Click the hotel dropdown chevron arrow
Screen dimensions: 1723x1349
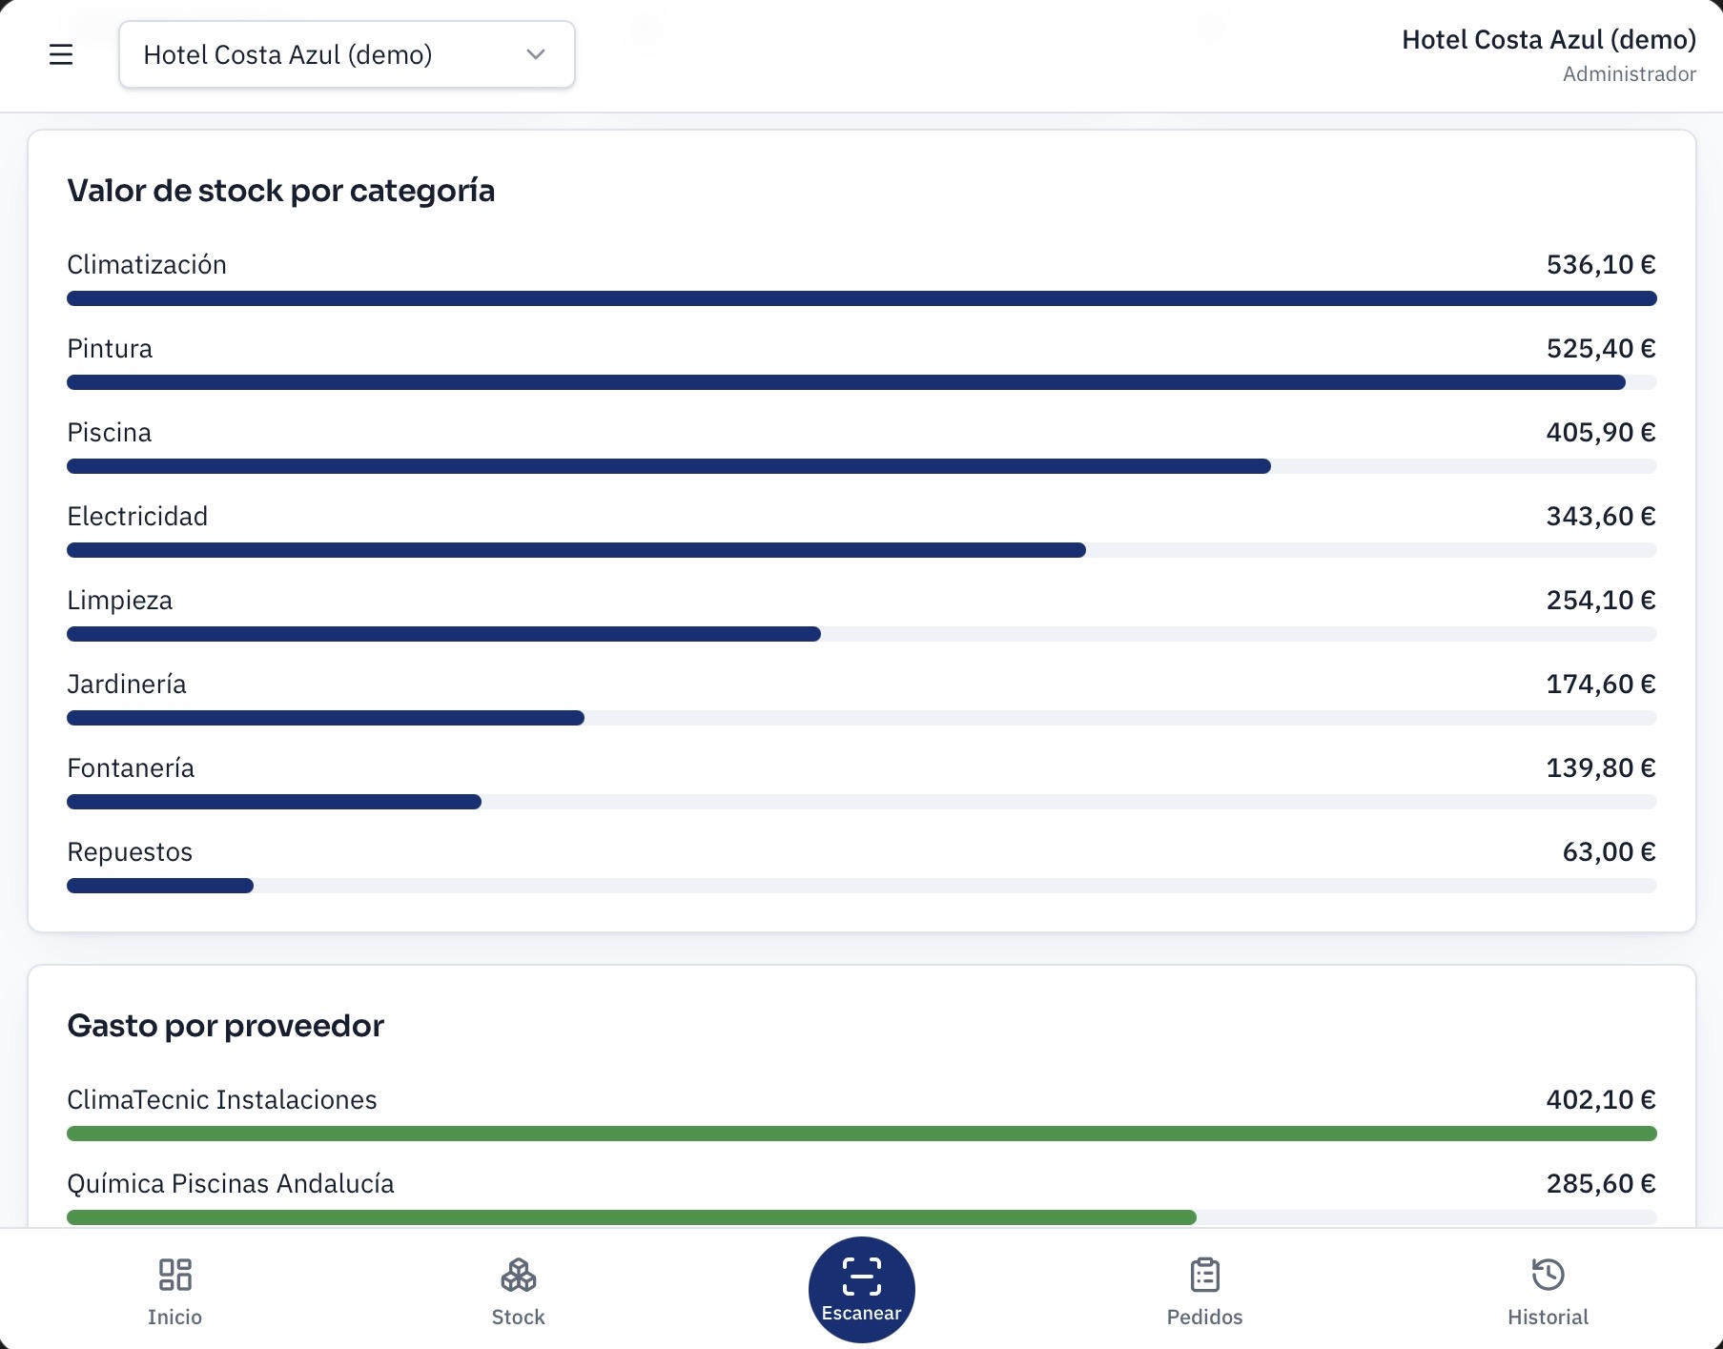pyautogui.click(x=536, y=54)
